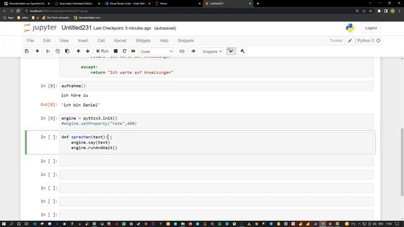This screenshot has height=227, width=404.
Task: Open the Widgets menu
Action: point(143,40)
